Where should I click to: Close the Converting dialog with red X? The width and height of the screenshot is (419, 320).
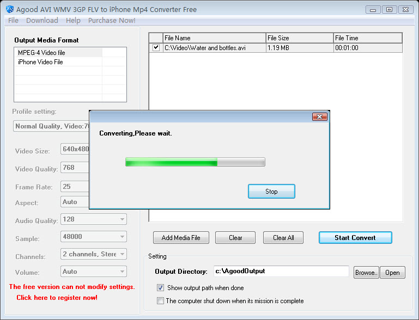coord(320,116)
